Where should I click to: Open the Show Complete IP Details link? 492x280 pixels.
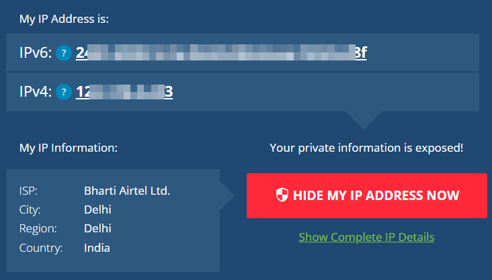click(366, 237)
